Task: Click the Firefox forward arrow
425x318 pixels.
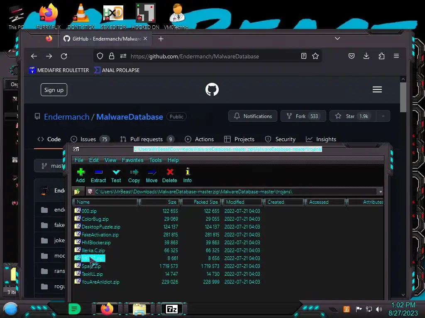Action: coord(49,56)
